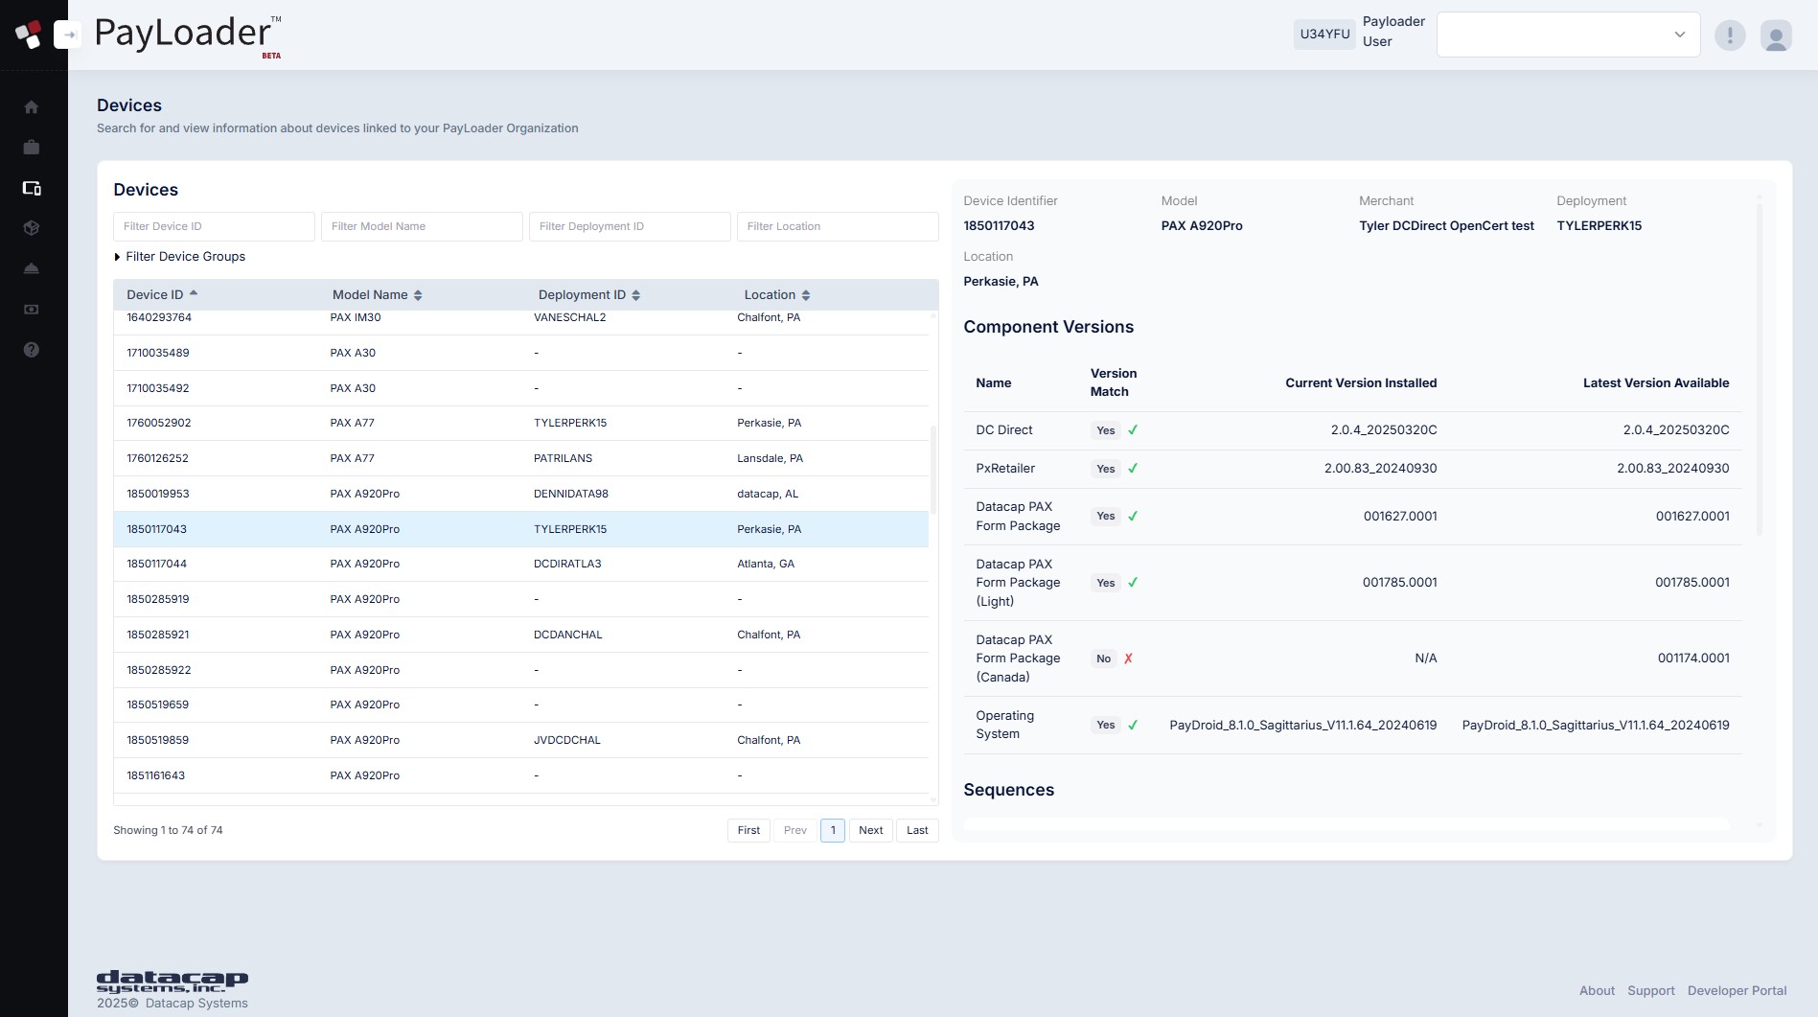The image size is (1818, 1017).
Task: Click the Next pagination button
Action: (871, 830)
